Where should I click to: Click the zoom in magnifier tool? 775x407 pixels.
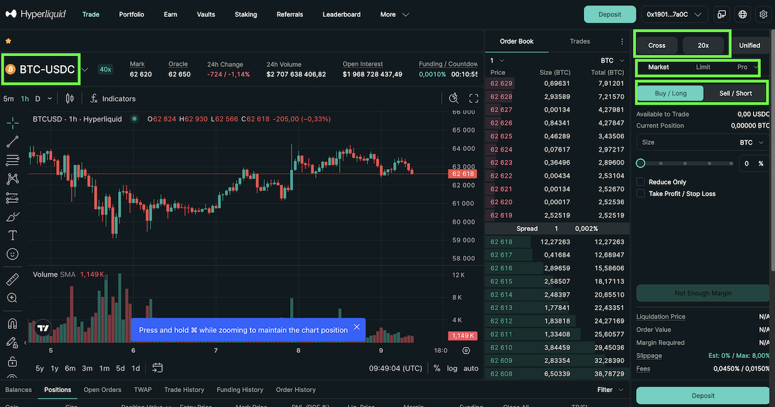click(x=12, y=298)
